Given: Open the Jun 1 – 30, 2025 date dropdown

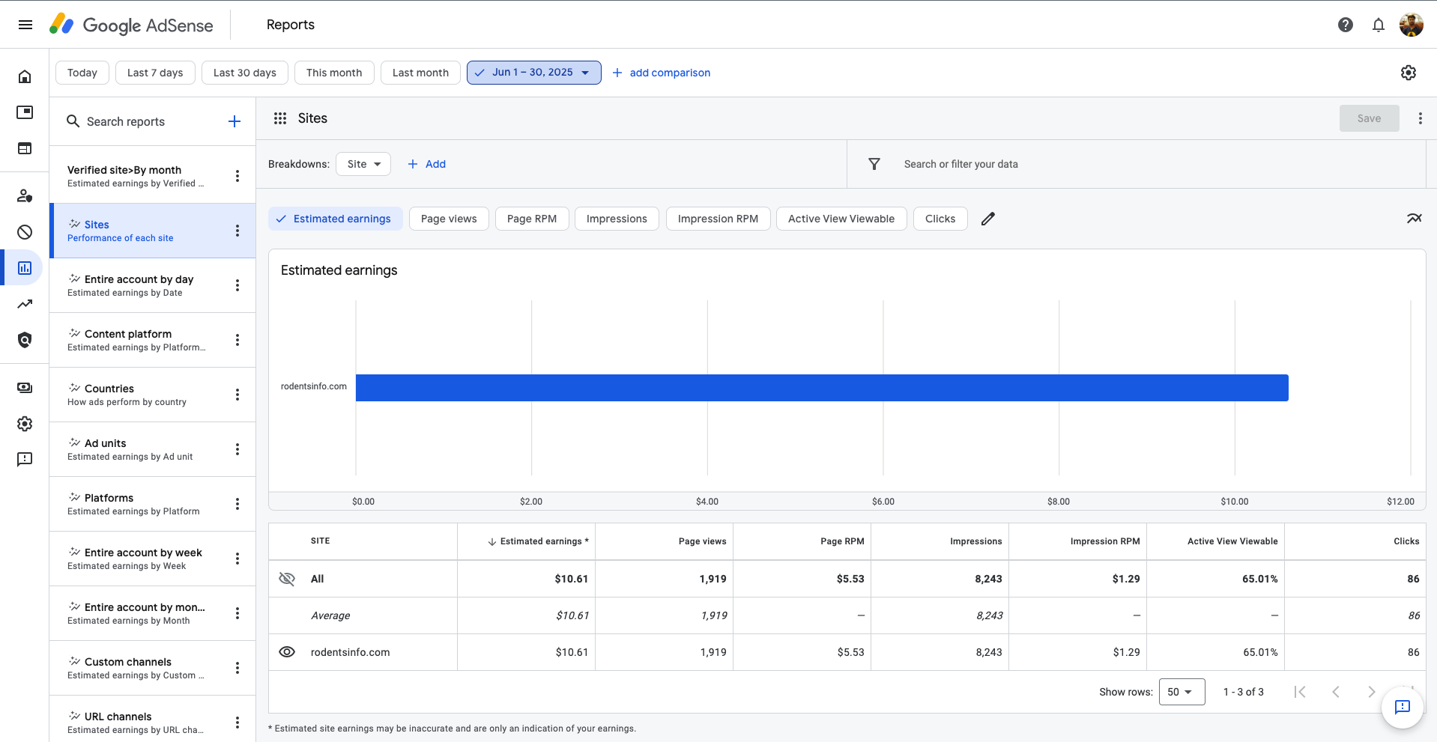Looking at the screenshot, I should coord(534,73).
